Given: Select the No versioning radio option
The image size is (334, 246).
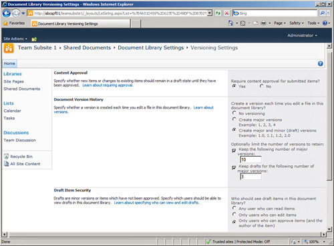Looking at the screenshot, I should [234, 113].
